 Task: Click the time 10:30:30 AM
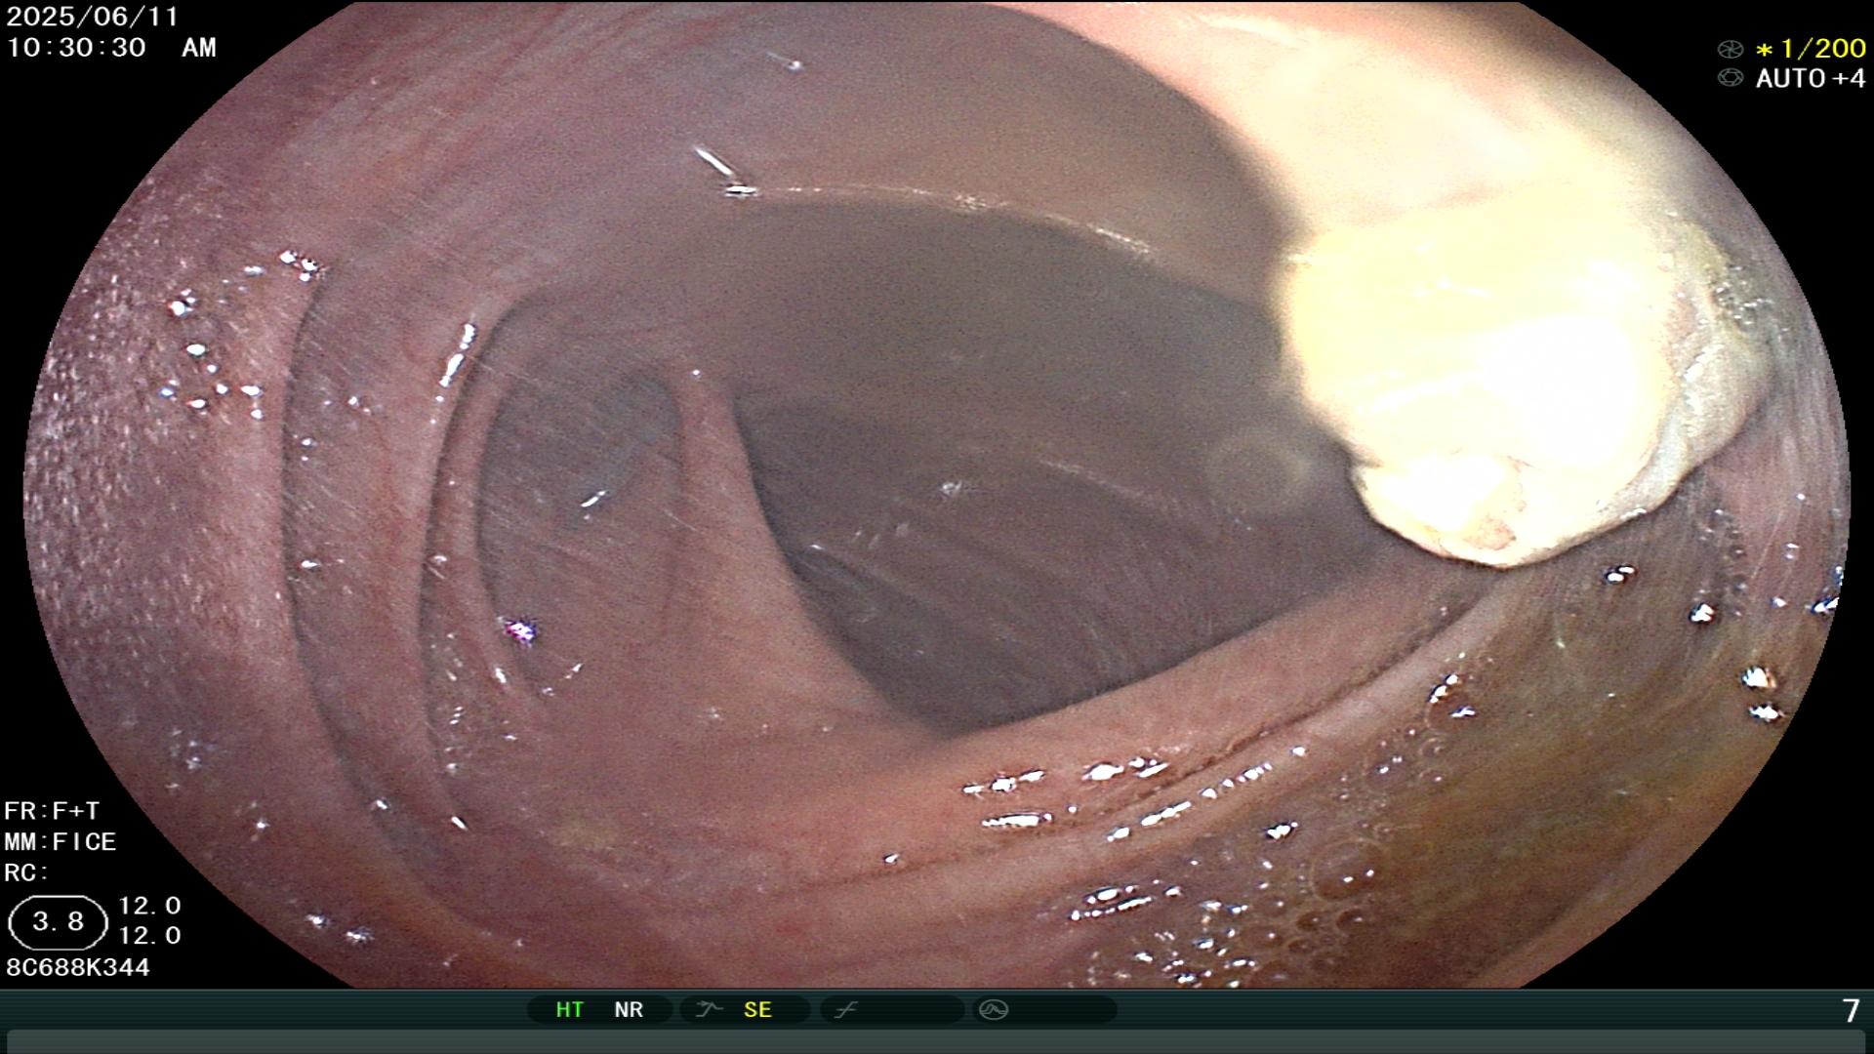coord(111,47)
